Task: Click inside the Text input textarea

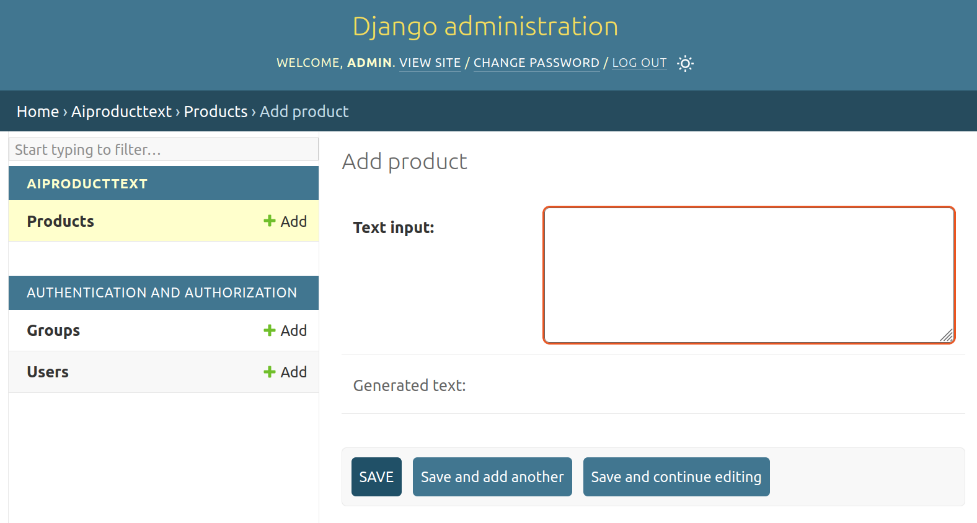Action: [749, 275]
